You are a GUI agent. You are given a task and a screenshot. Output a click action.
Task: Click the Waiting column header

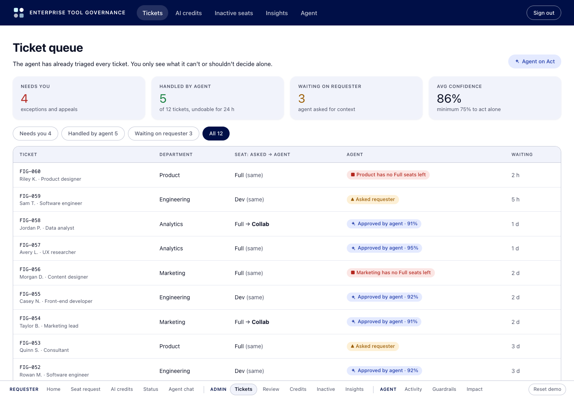tap(522, 154)
